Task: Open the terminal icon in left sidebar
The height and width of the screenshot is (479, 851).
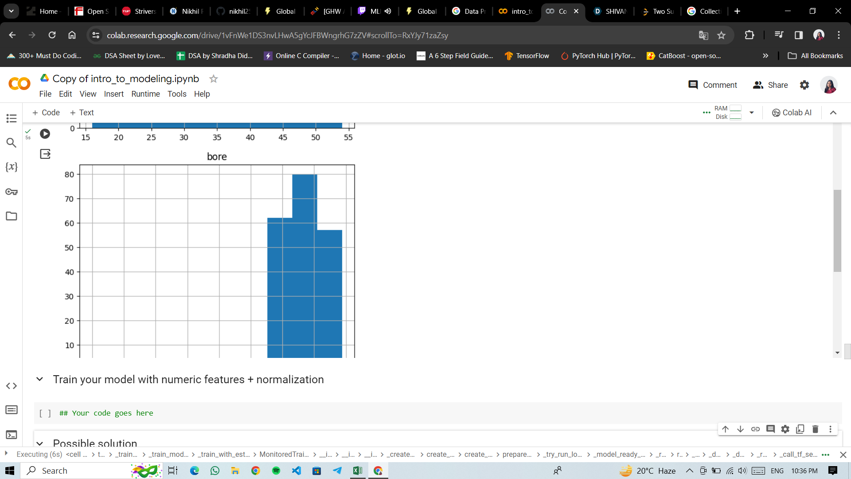Action: pyautogui.click(x=12, y=435)
